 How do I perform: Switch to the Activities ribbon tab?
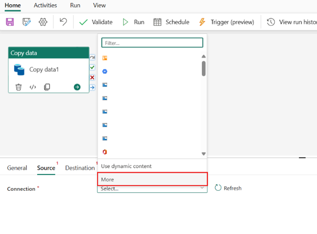45,6
